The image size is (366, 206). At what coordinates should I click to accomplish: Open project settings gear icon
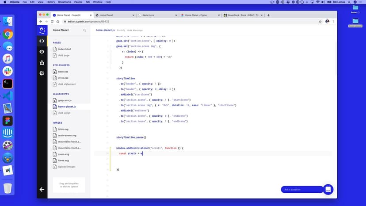42,73
